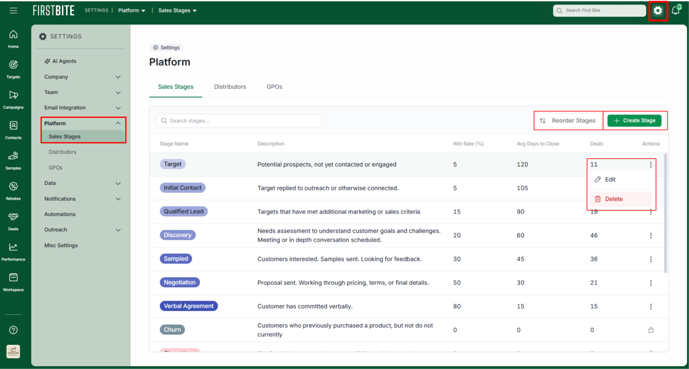Open Automations settings
This screenshot has height=369, width=689.
60,214
